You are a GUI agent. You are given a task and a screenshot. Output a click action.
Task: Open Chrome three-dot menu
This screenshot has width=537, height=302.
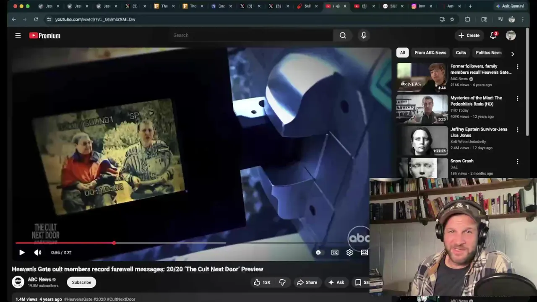(x=523, y=19)
